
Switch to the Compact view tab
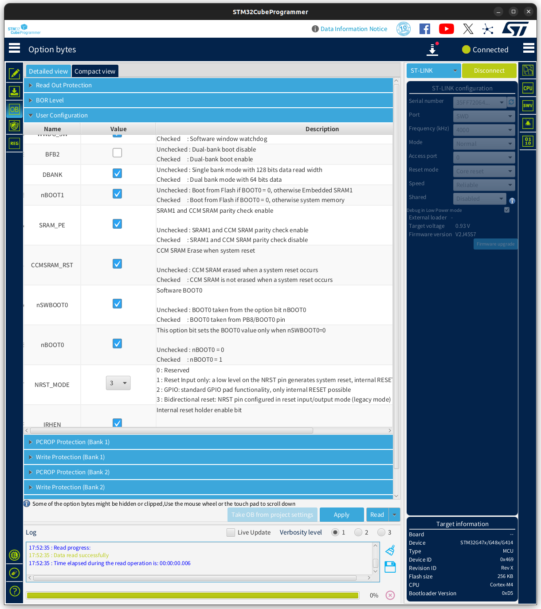(x=95, y=71)
